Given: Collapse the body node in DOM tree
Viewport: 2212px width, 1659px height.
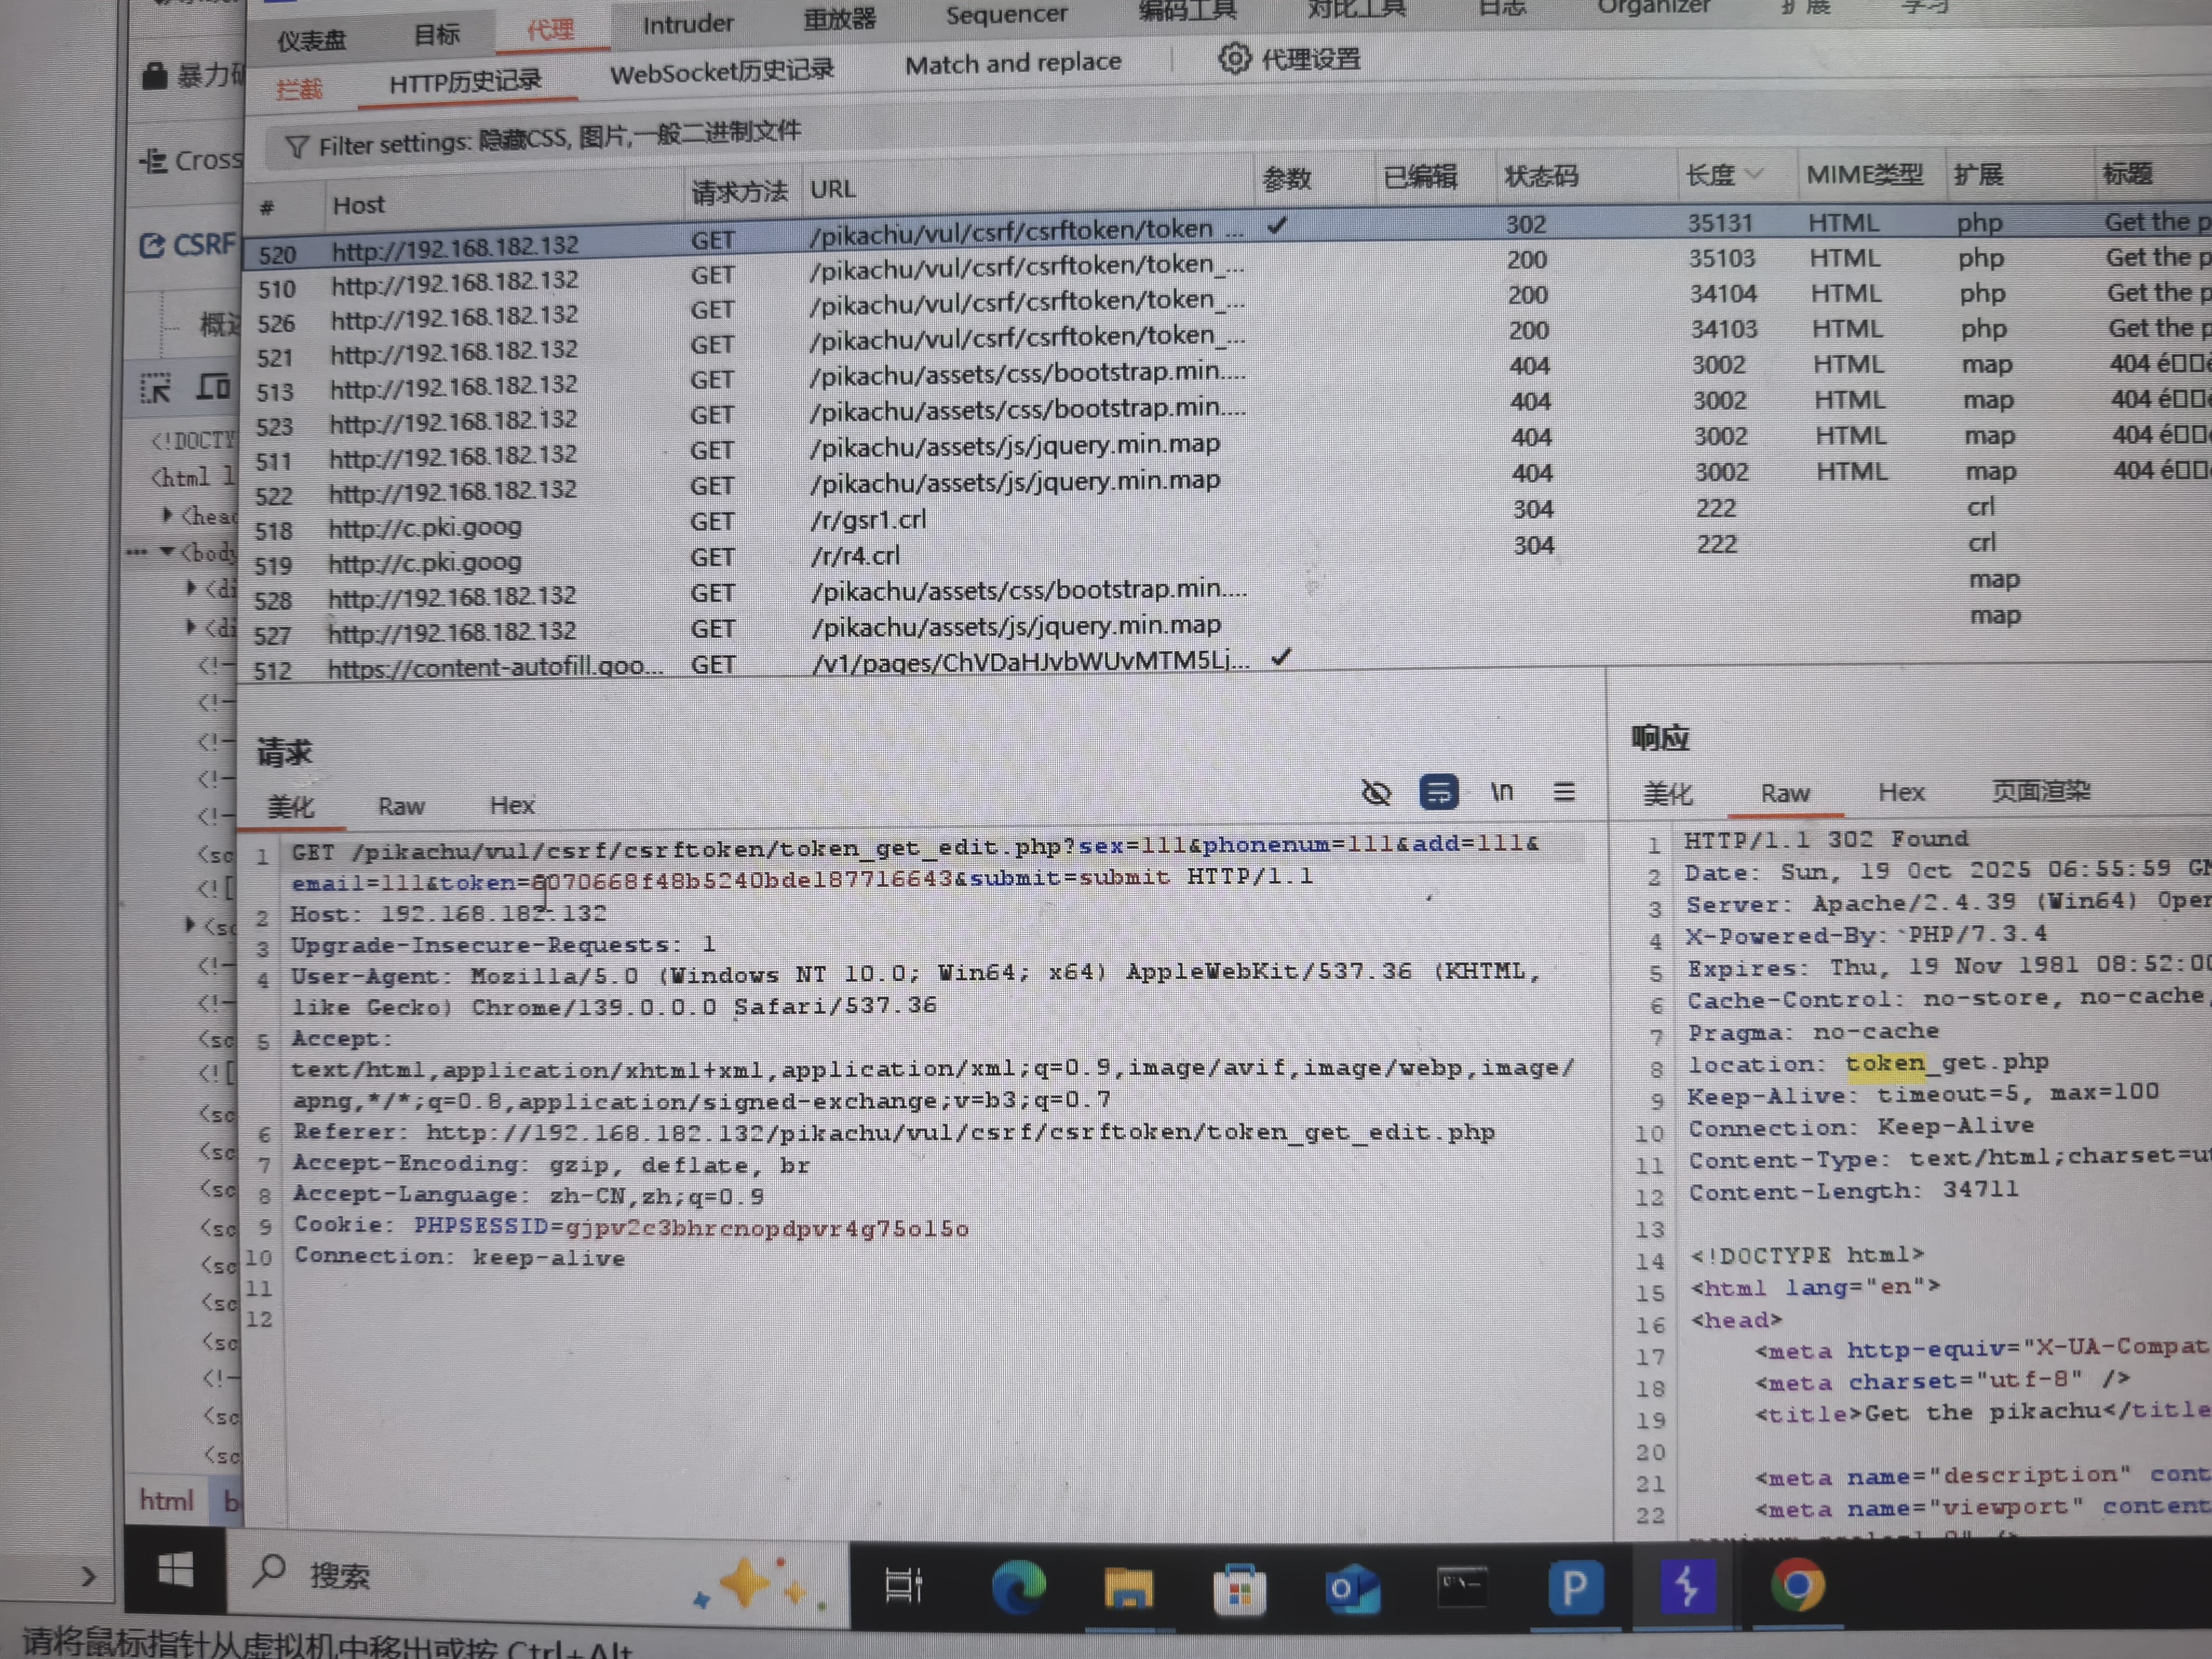Looking at the screenshot, I should click(167, 551).
